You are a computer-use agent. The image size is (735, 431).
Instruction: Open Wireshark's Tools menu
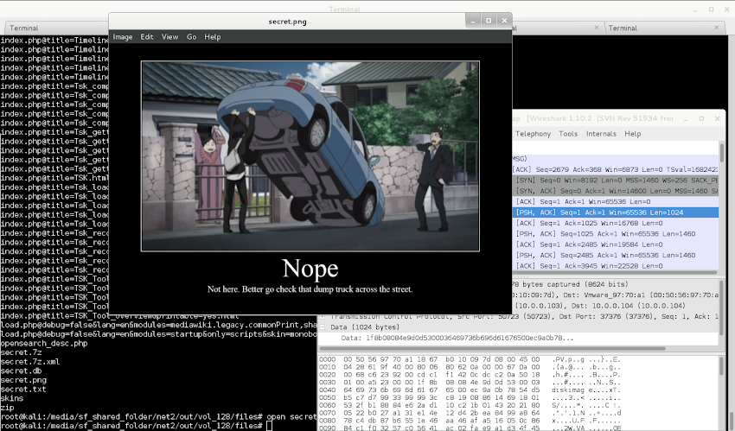(568, 134)
